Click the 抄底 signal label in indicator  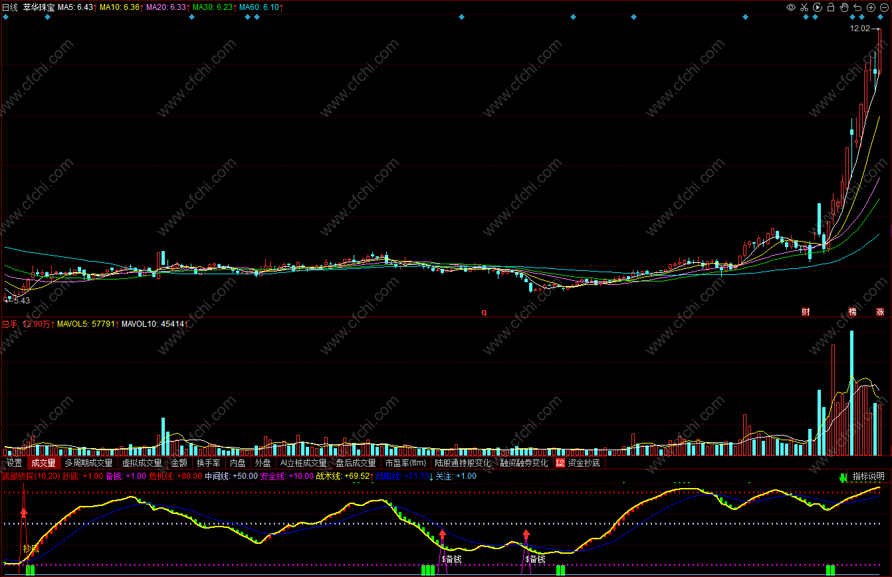(x=31, y=548)
